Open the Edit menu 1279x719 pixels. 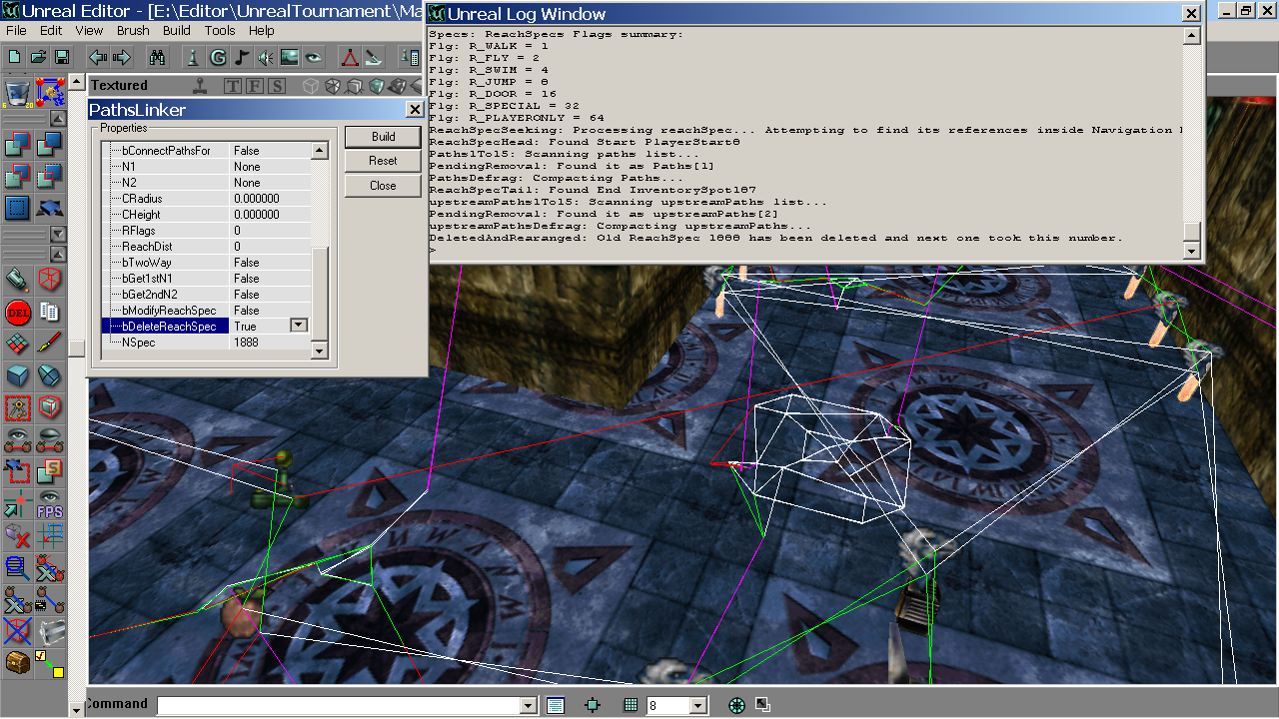click(51, 31)
